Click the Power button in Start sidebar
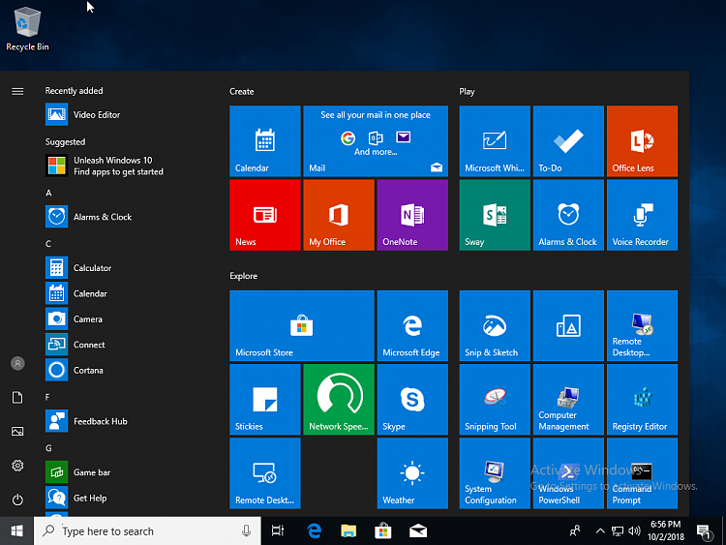 point(17,500)
